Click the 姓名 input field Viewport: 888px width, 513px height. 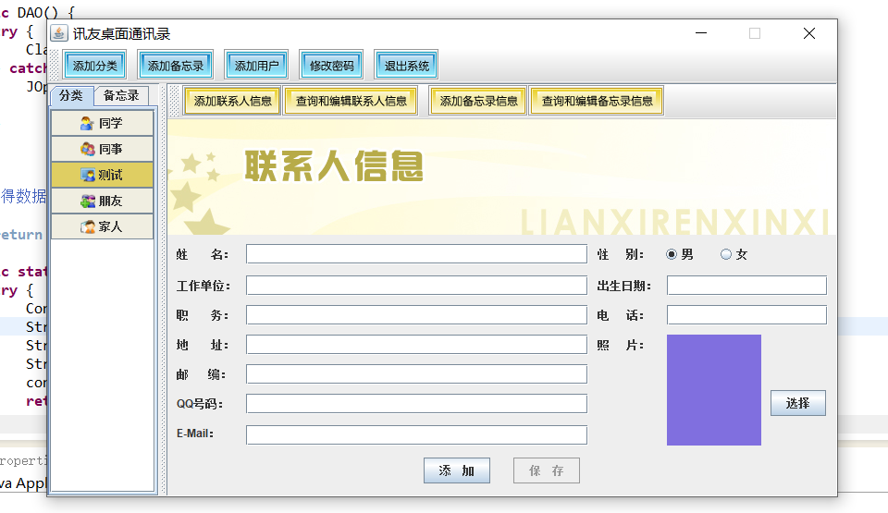(x=416, y=254)
